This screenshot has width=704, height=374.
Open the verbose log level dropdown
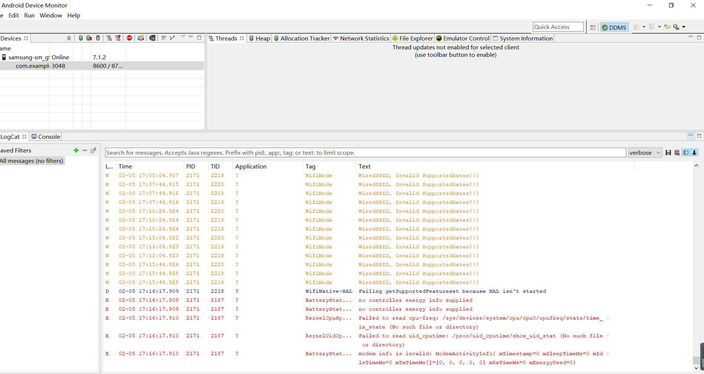coord(645,152)
